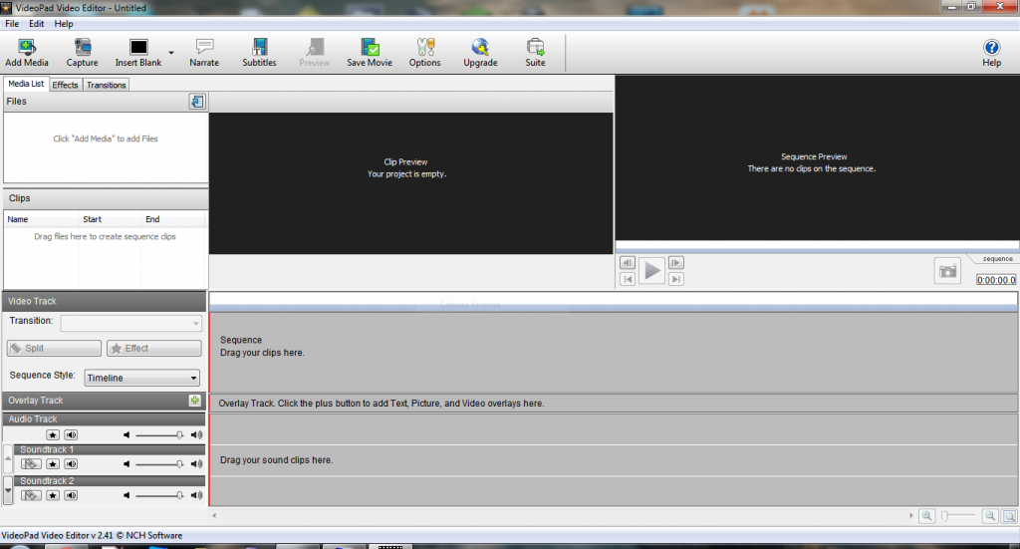Select the sequence tab above timecode
This screenshot has width=1020, height=549.
pos(997,259)
